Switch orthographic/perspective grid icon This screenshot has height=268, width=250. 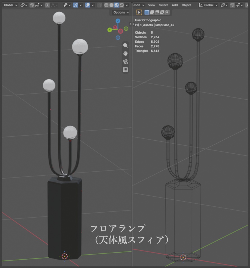click(126, 69)
